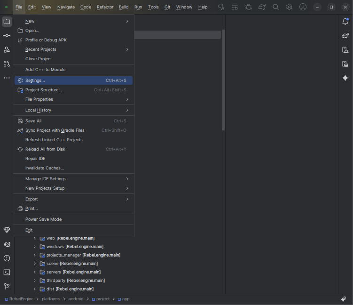The image size is (353, 305).
Task: Open the Gemini sparkle icon on right sidebar
Action: click(345, 78)
